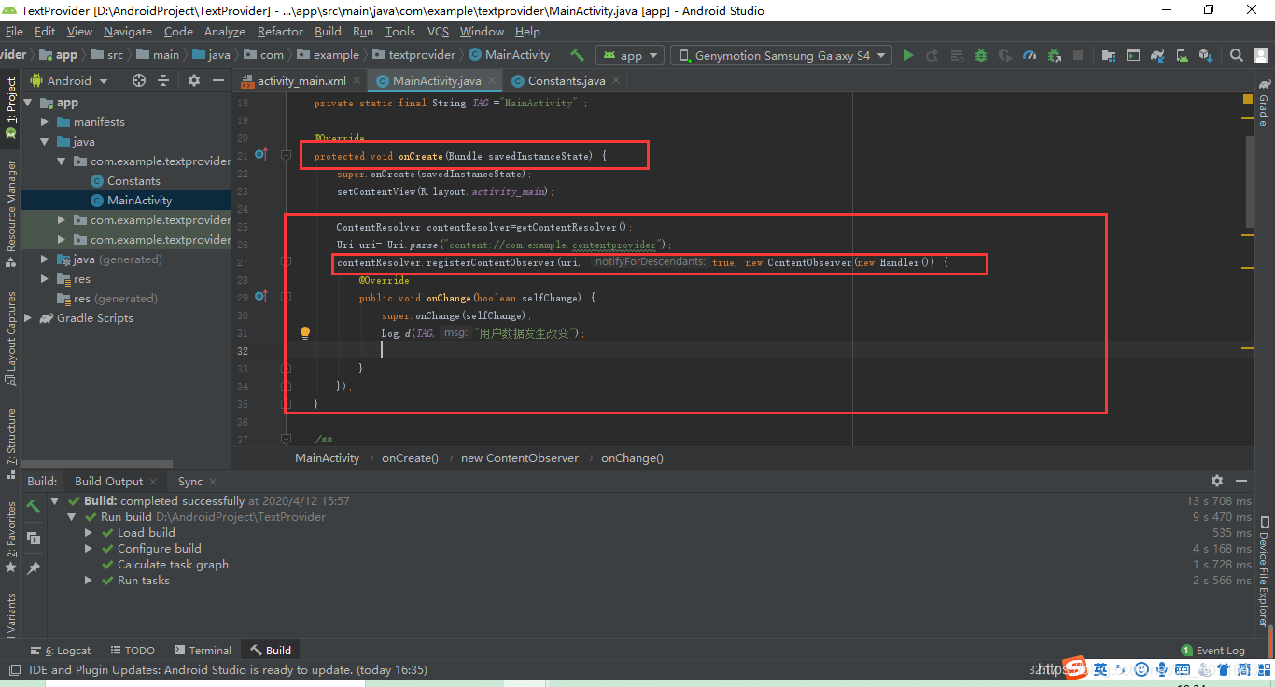Click rebuild hammer icon in Build panel

pos(34,507)
